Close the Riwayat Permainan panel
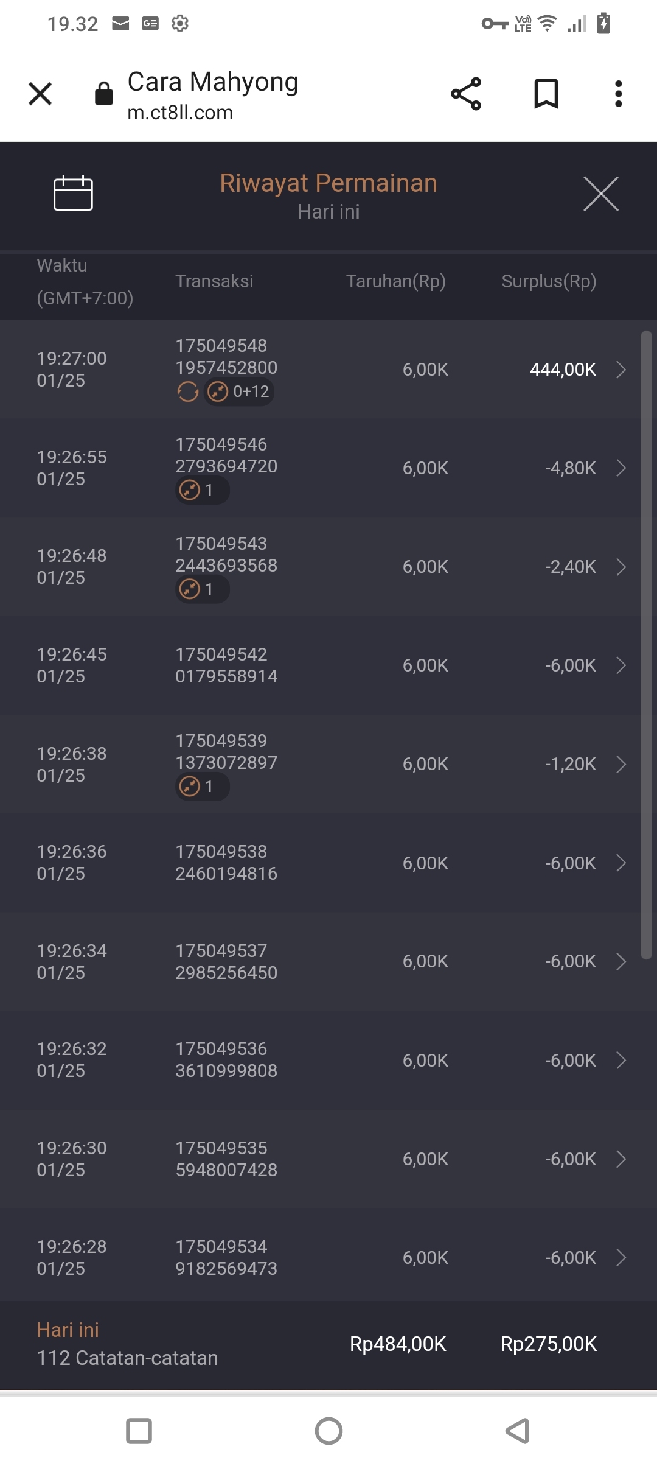The height and width of the screenshot is (1466, 657). [600, 194]
